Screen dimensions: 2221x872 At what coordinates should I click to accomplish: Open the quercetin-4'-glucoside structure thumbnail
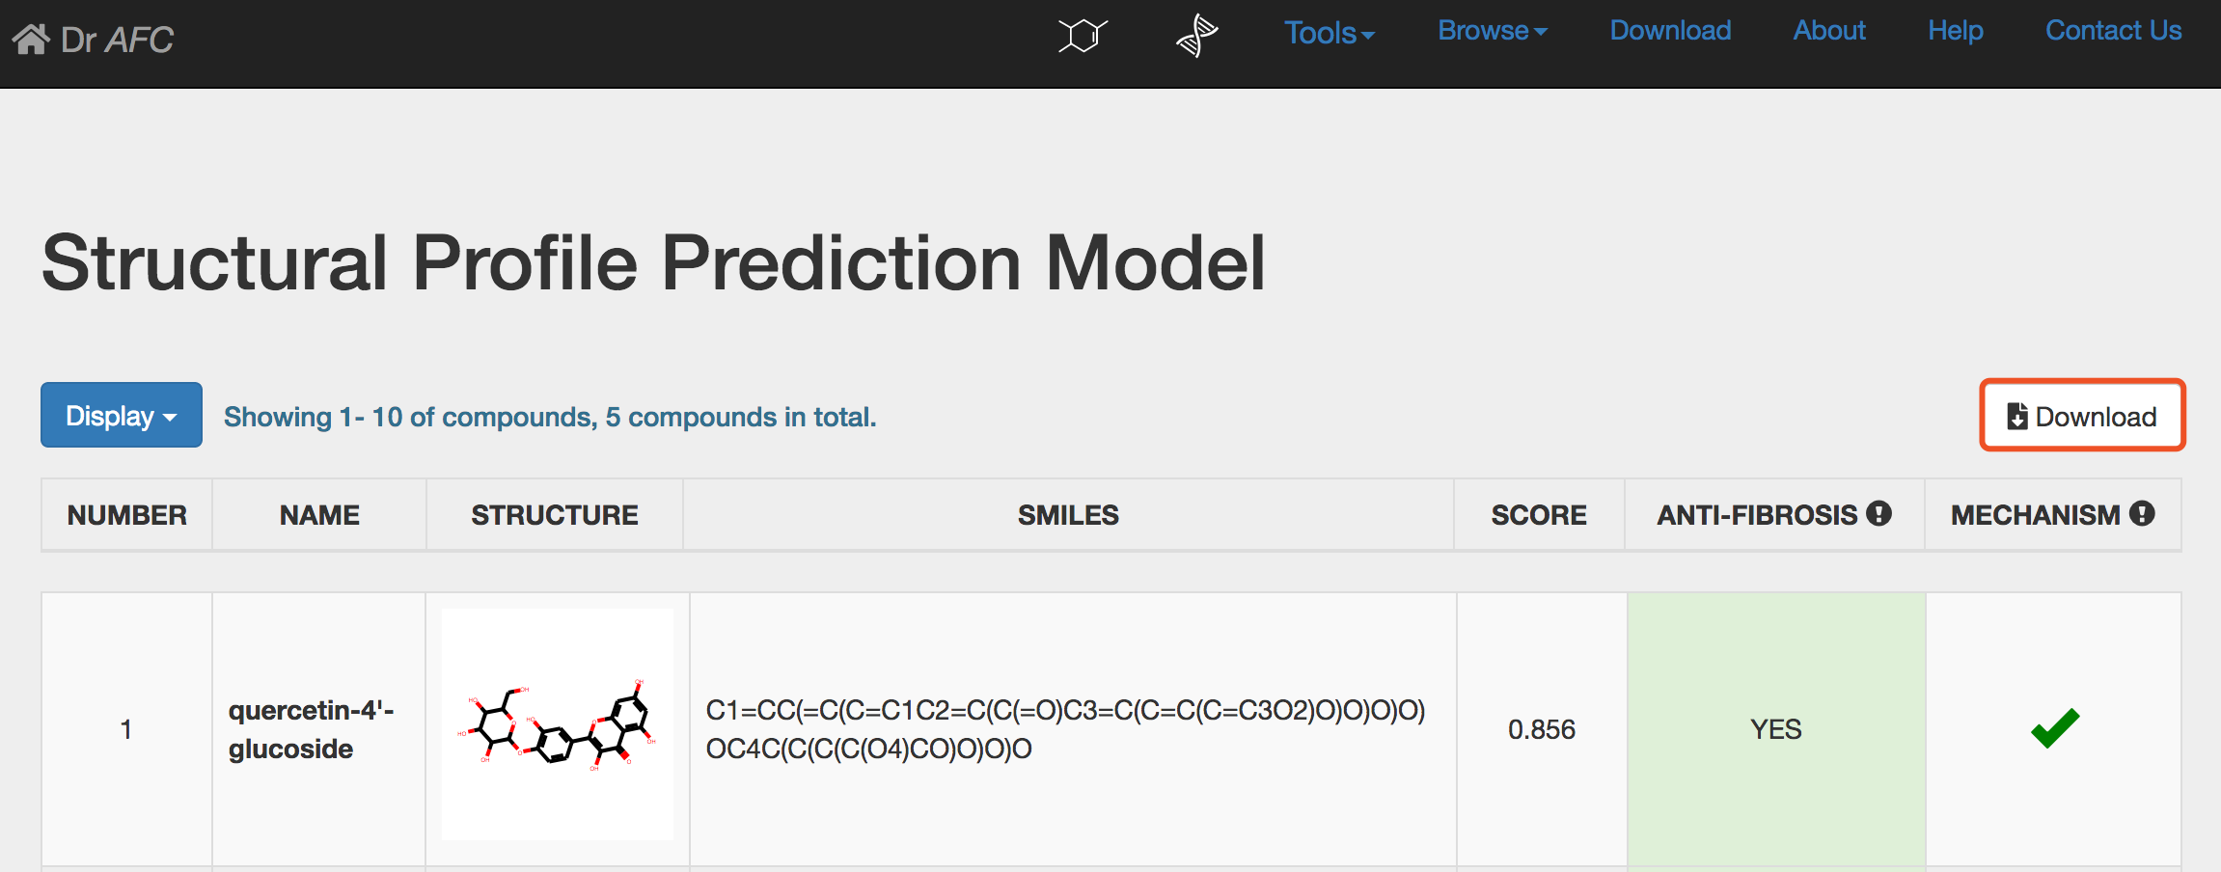[558, 724]
